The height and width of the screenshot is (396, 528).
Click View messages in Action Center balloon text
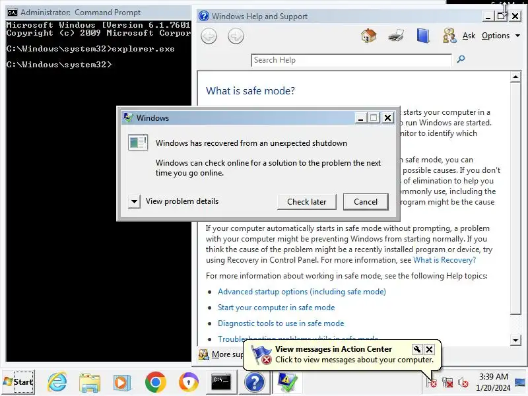333,349
